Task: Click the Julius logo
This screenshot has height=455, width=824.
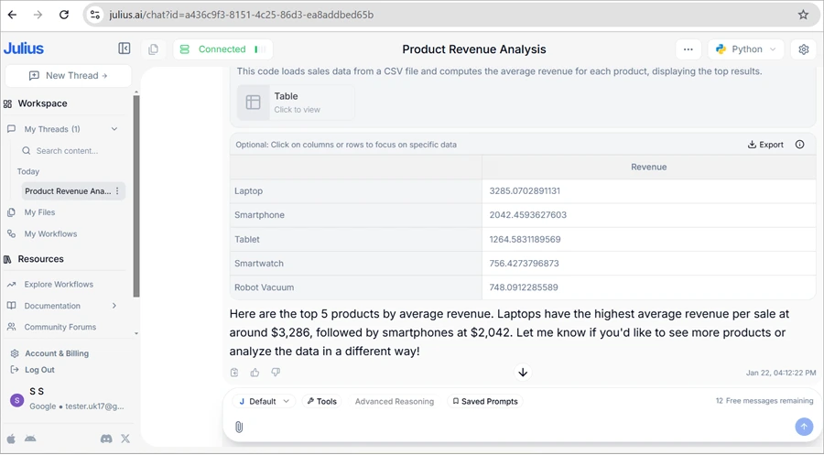Action: [24, 49]
